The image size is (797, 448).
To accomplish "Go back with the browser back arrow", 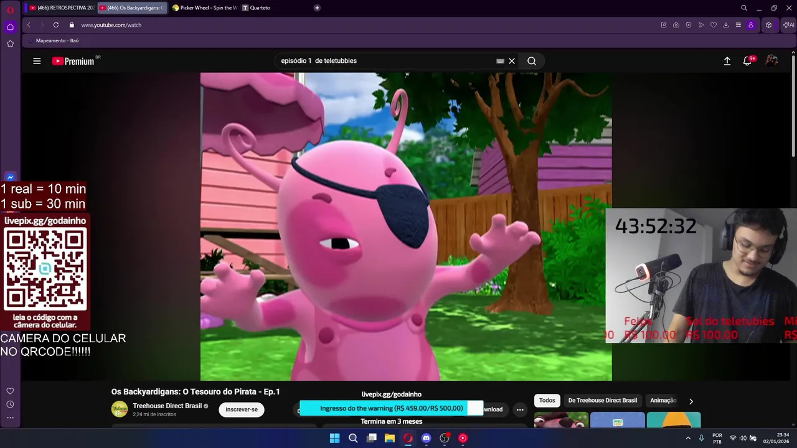I will 29,25.
